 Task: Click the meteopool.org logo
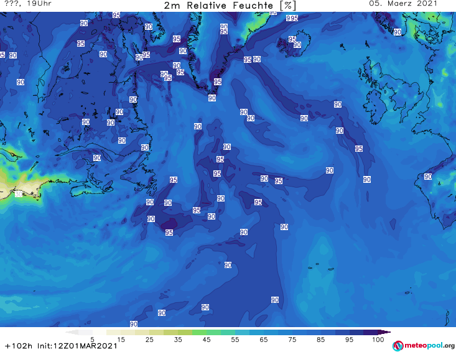click(x=424, y=346)
